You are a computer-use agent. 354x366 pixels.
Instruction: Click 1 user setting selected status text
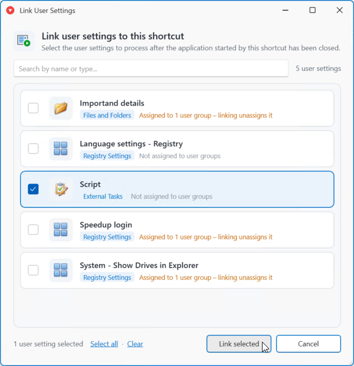tap(48, 344)
